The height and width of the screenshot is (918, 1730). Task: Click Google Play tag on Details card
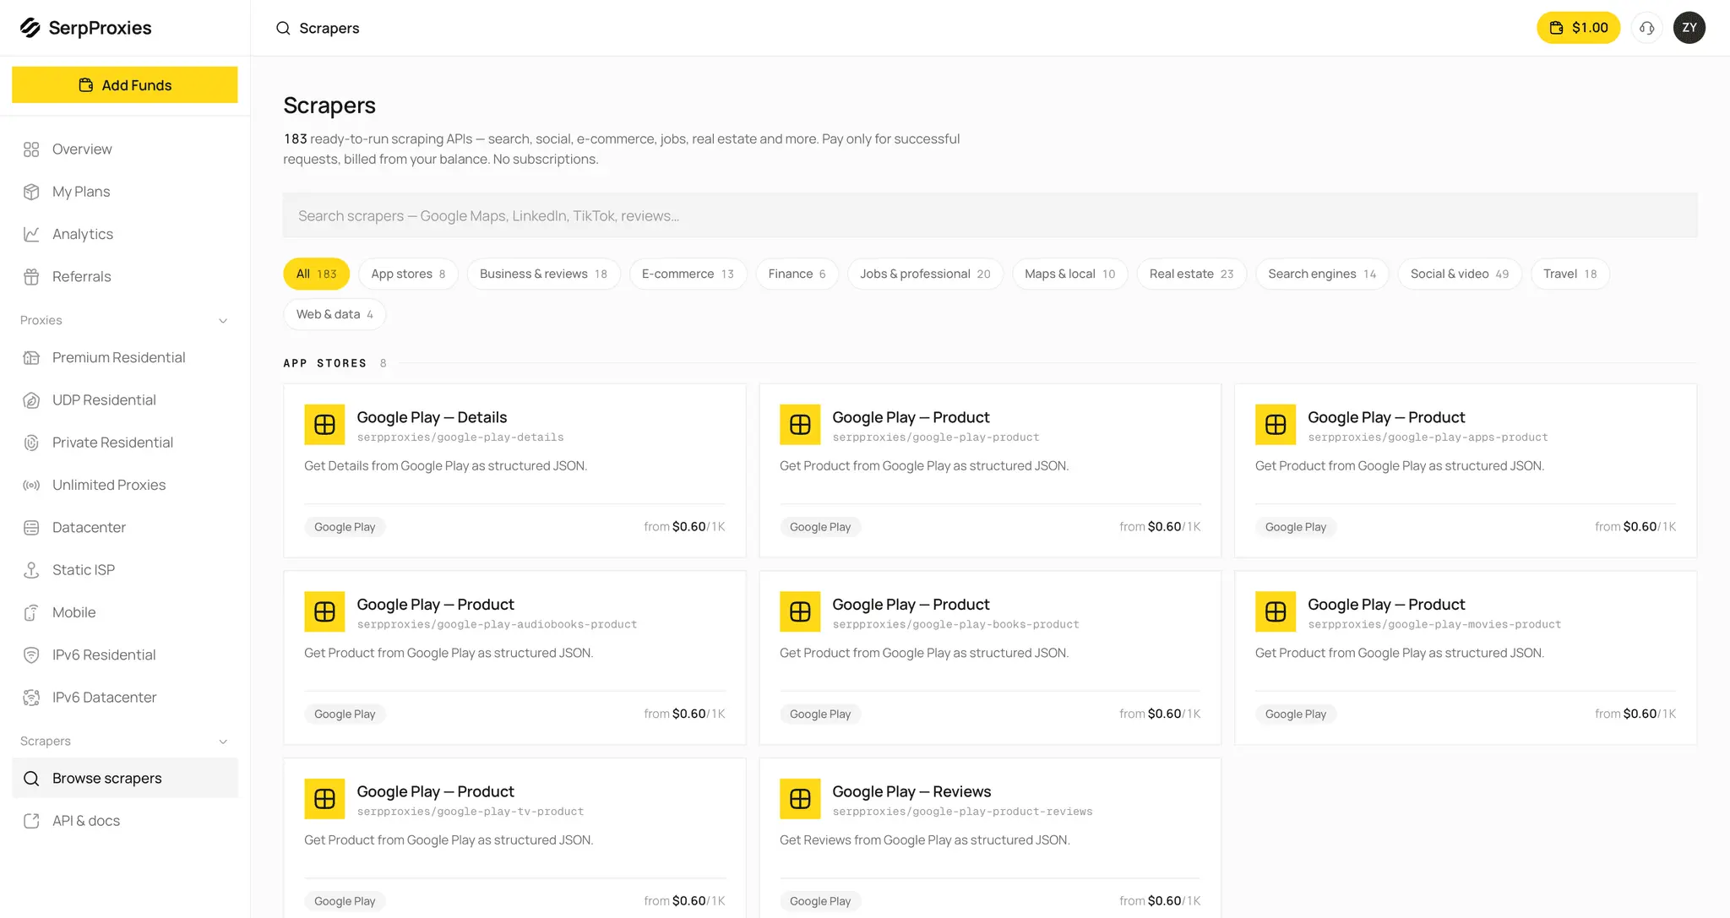tap(345, 527)
